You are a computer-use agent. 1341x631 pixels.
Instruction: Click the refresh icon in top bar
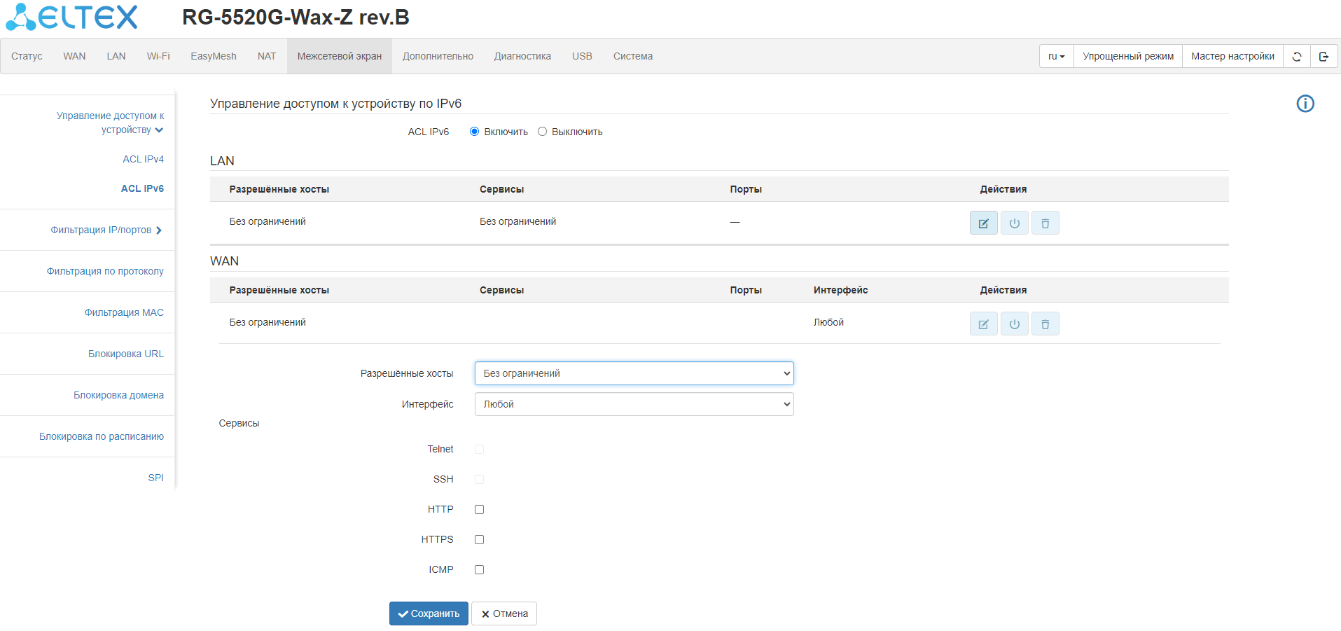(x=1296, y=57)
